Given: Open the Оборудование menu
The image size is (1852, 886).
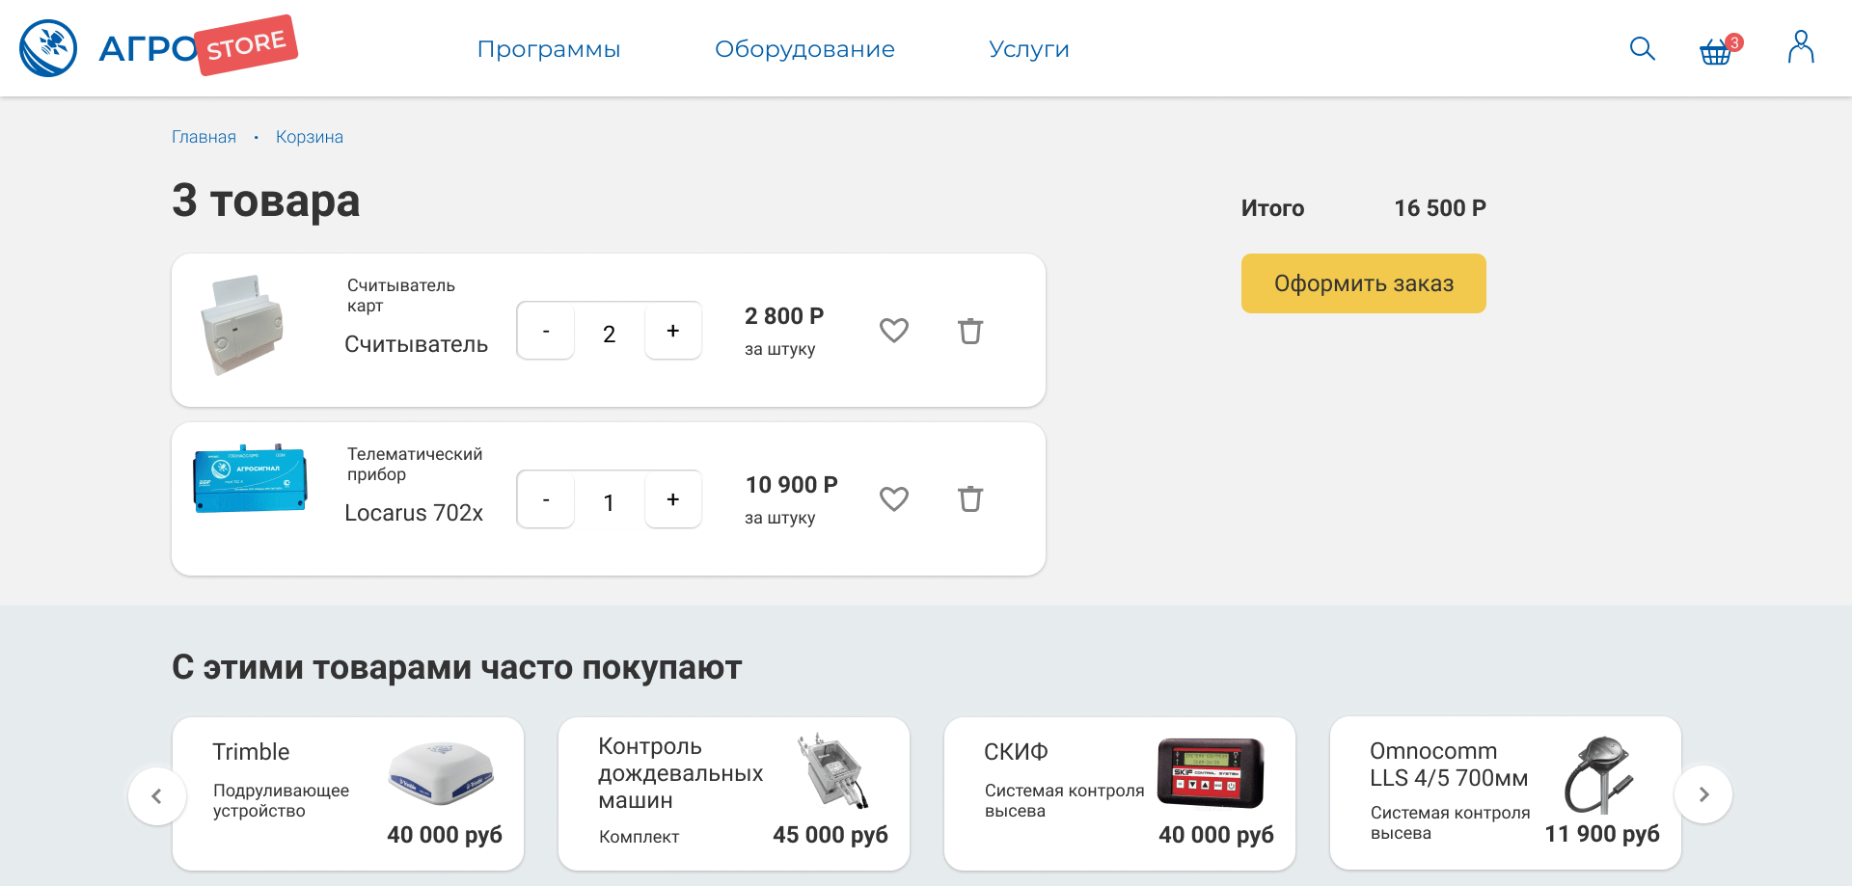Looking at the screenshot, I should (804, 49).
